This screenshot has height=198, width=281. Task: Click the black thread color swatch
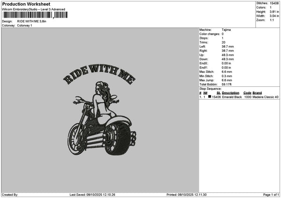tap(209, 97)
